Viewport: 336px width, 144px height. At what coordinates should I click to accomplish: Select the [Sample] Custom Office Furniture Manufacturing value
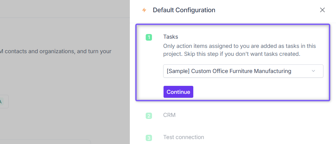tap(229, 71)
